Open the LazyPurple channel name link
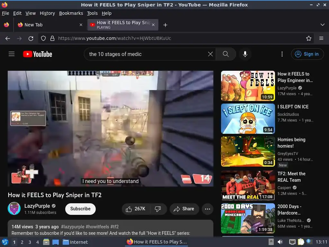Screen dimensions: 329x247 coord(37,206)
